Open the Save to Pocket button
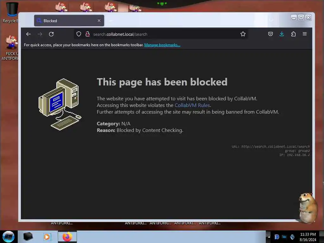324x243 pixels. tap(270, 34)
